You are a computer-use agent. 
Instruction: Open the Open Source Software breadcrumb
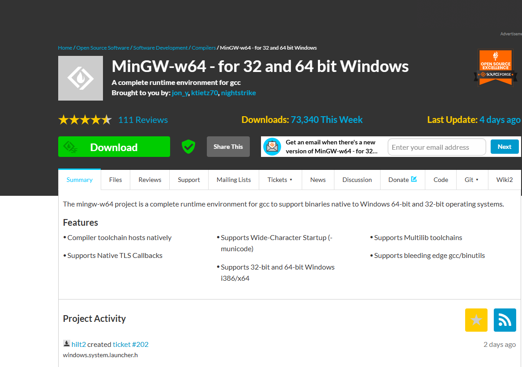coord(103,48)
